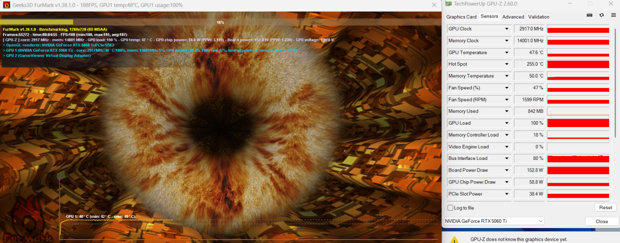The height and width of the screenshot is (243, 620).
Task: Expand the Bus Interface Load dropdown
Action: tap(507, 158)
